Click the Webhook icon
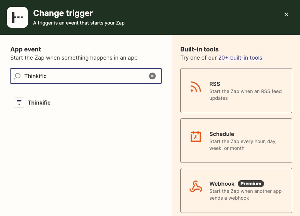 pyautogui.click(x=195, y=186)
